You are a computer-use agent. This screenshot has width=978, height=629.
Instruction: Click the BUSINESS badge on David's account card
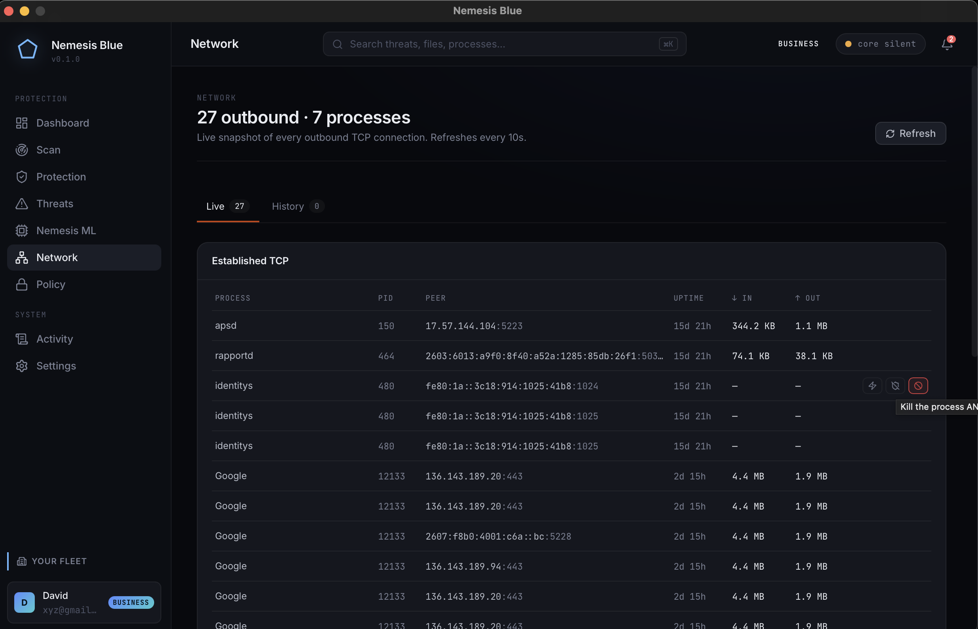pos(131,602)
